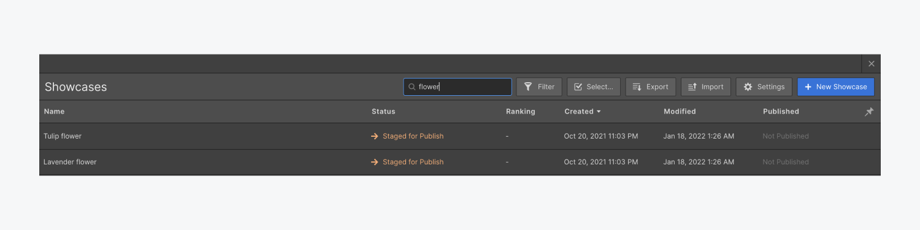Pin the column with the pushpin icon
This screenshot has width=920, height=230.
click(x=868, y=112)
